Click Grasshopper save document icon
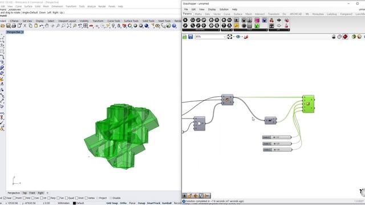This screenshot has height=205, width=365. (190, 36)
